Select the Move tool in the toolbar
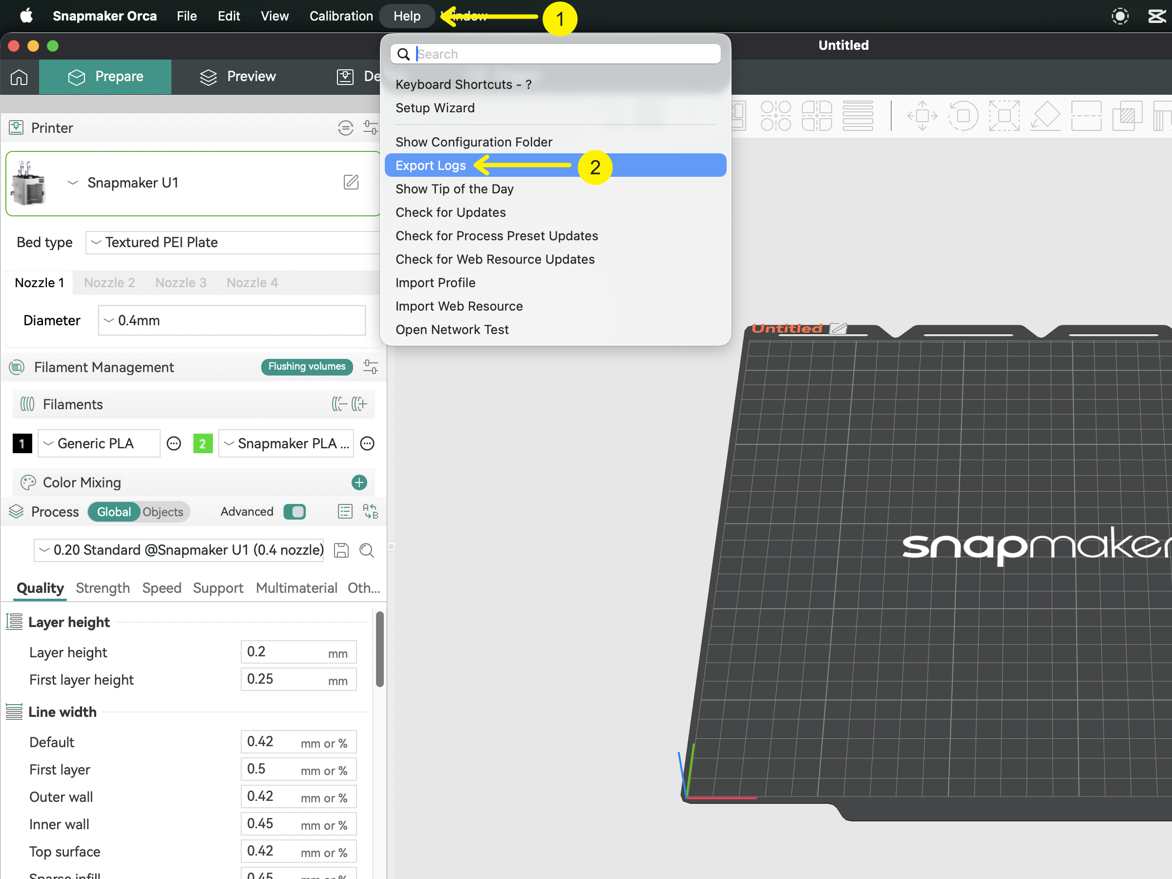This screenshot has height=879, width=1172. click(922, 116)
